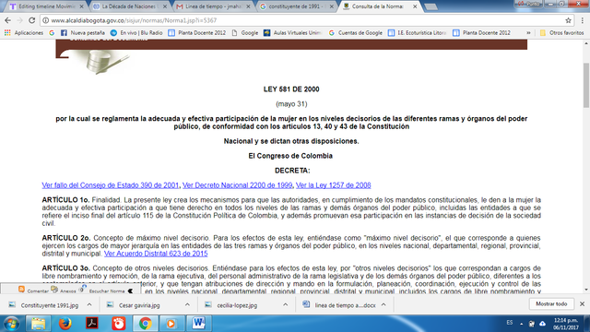The width and height of the screenshot is (590, 332).
Task: Show hidden tray icons
Action: pyautogui.click(x=522, y=324)
